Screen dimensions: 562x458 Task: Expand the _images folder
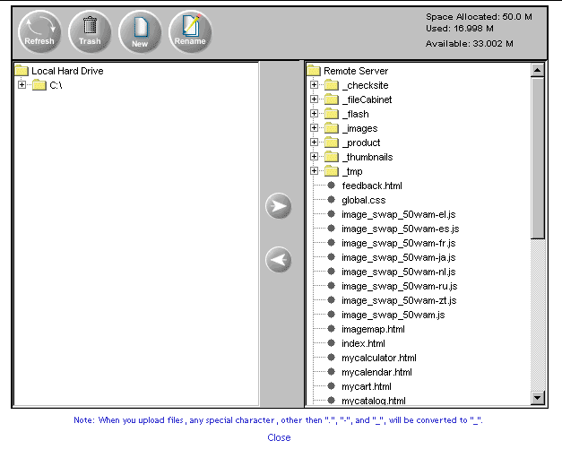click(314, 128)
